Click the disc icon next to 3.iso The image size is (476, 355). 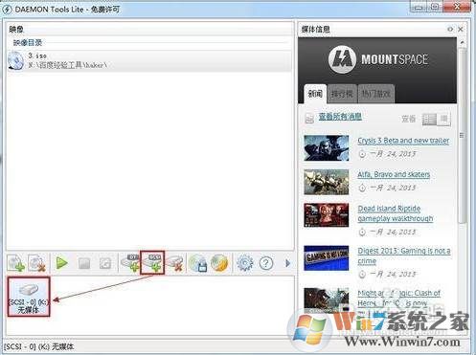[x=16, y=60]
